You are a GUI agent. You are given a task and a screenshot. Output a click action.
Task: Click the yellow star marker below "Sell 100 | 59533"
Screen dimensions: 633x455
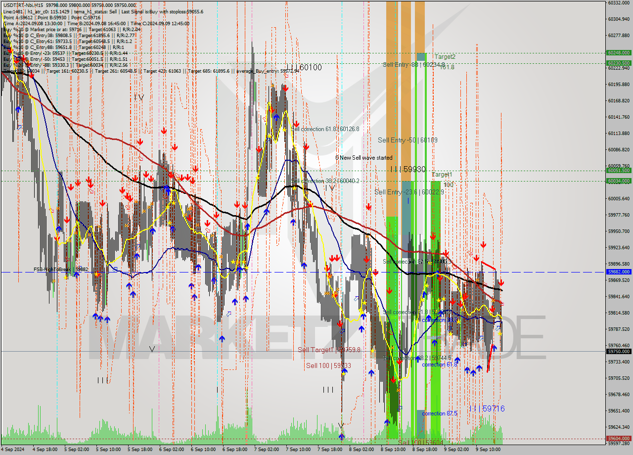(x=344, y=374)
